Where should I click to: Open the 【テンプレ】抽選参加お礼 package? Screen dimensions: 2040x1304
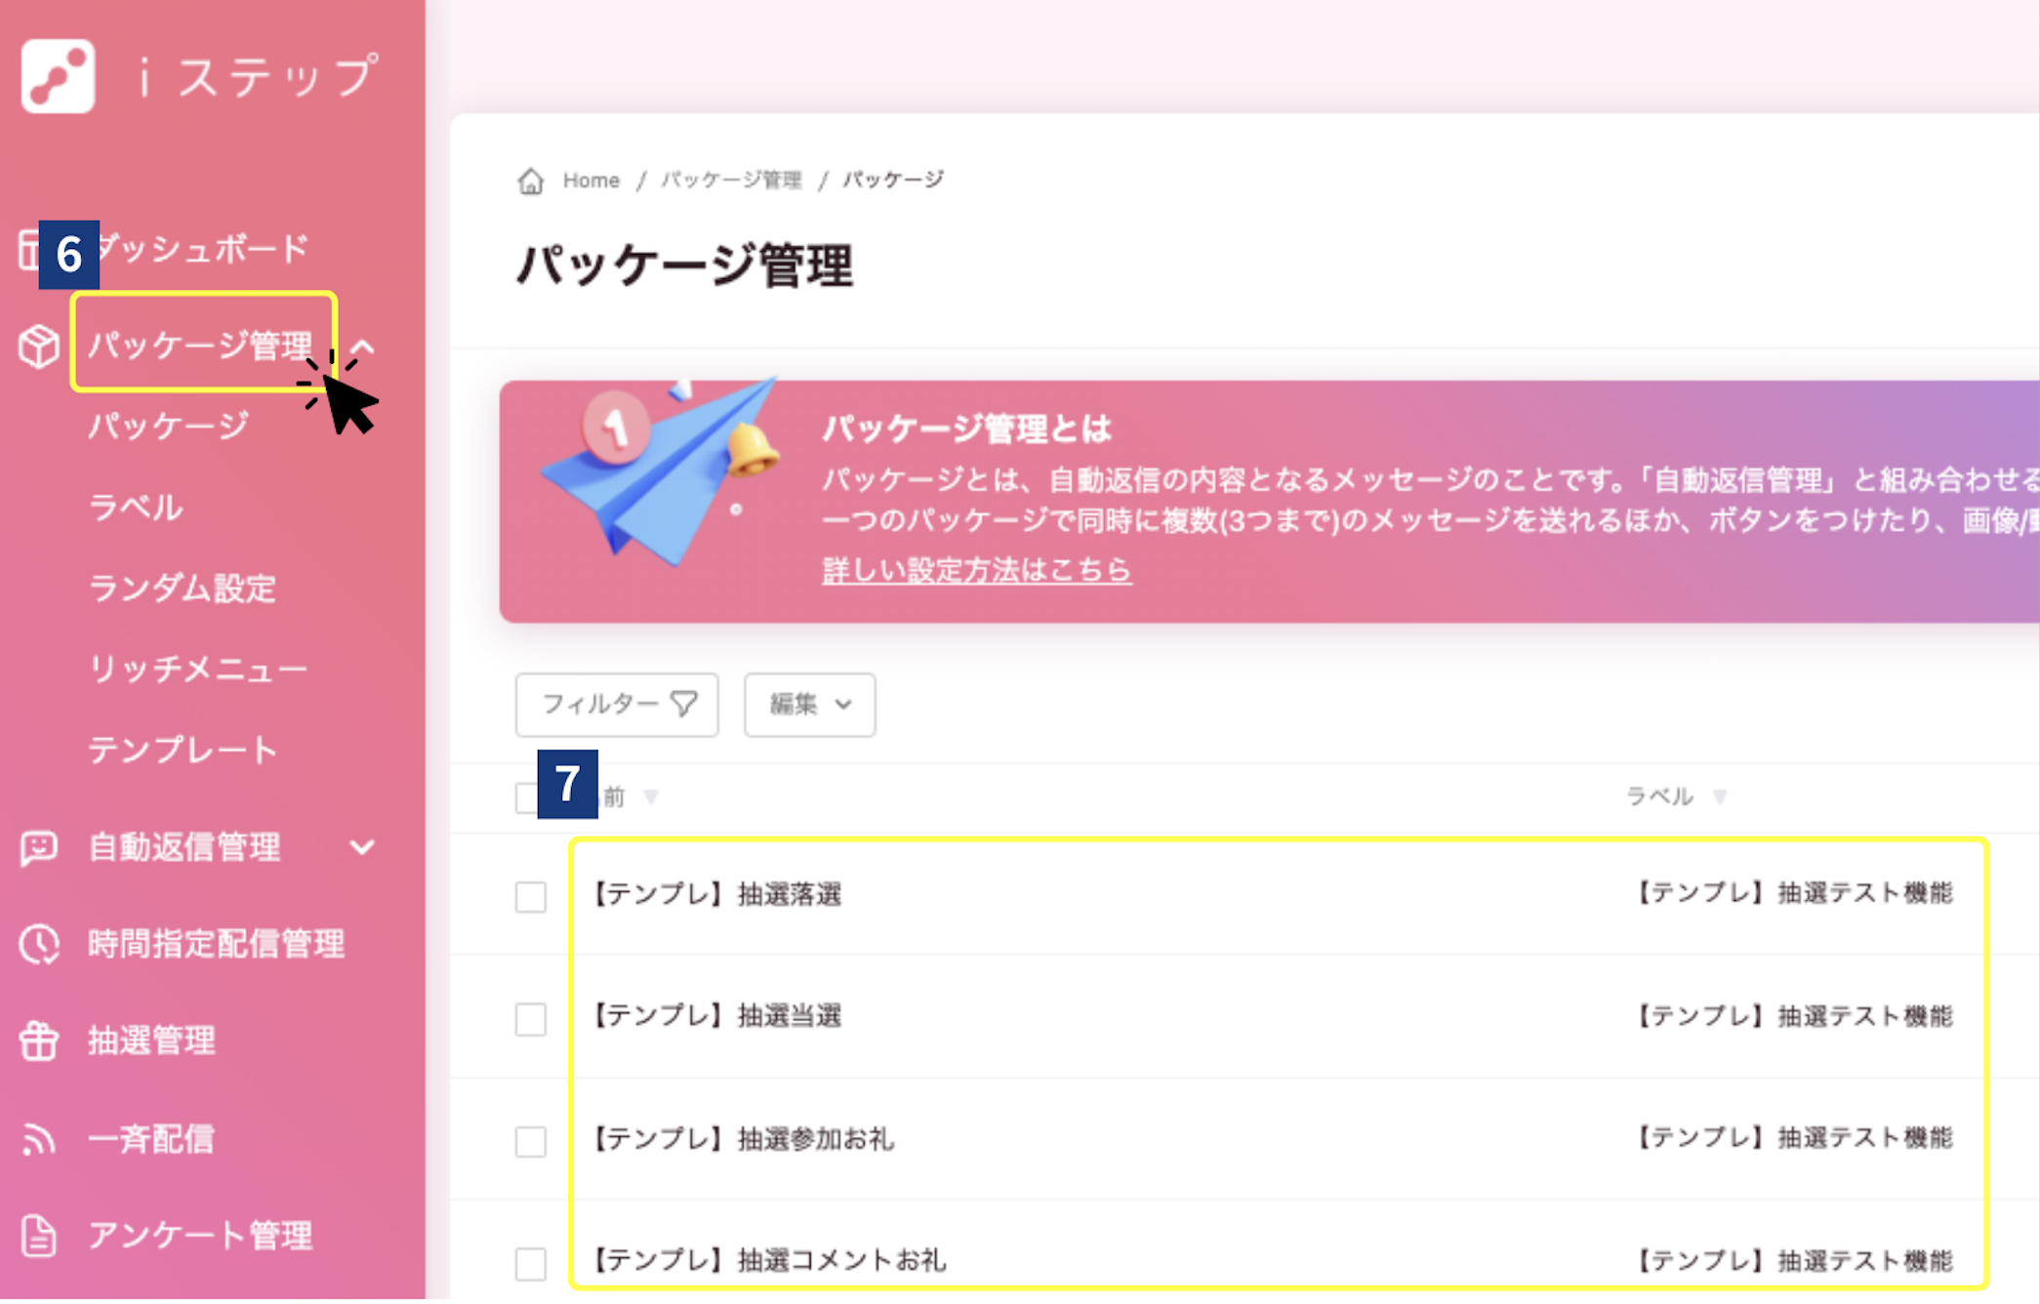click(743, 1138)
